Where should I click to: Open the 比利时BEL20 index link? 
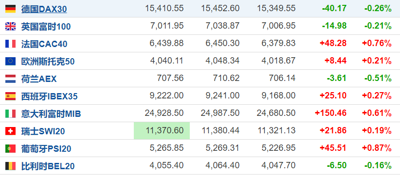click(x=48, y=166)
